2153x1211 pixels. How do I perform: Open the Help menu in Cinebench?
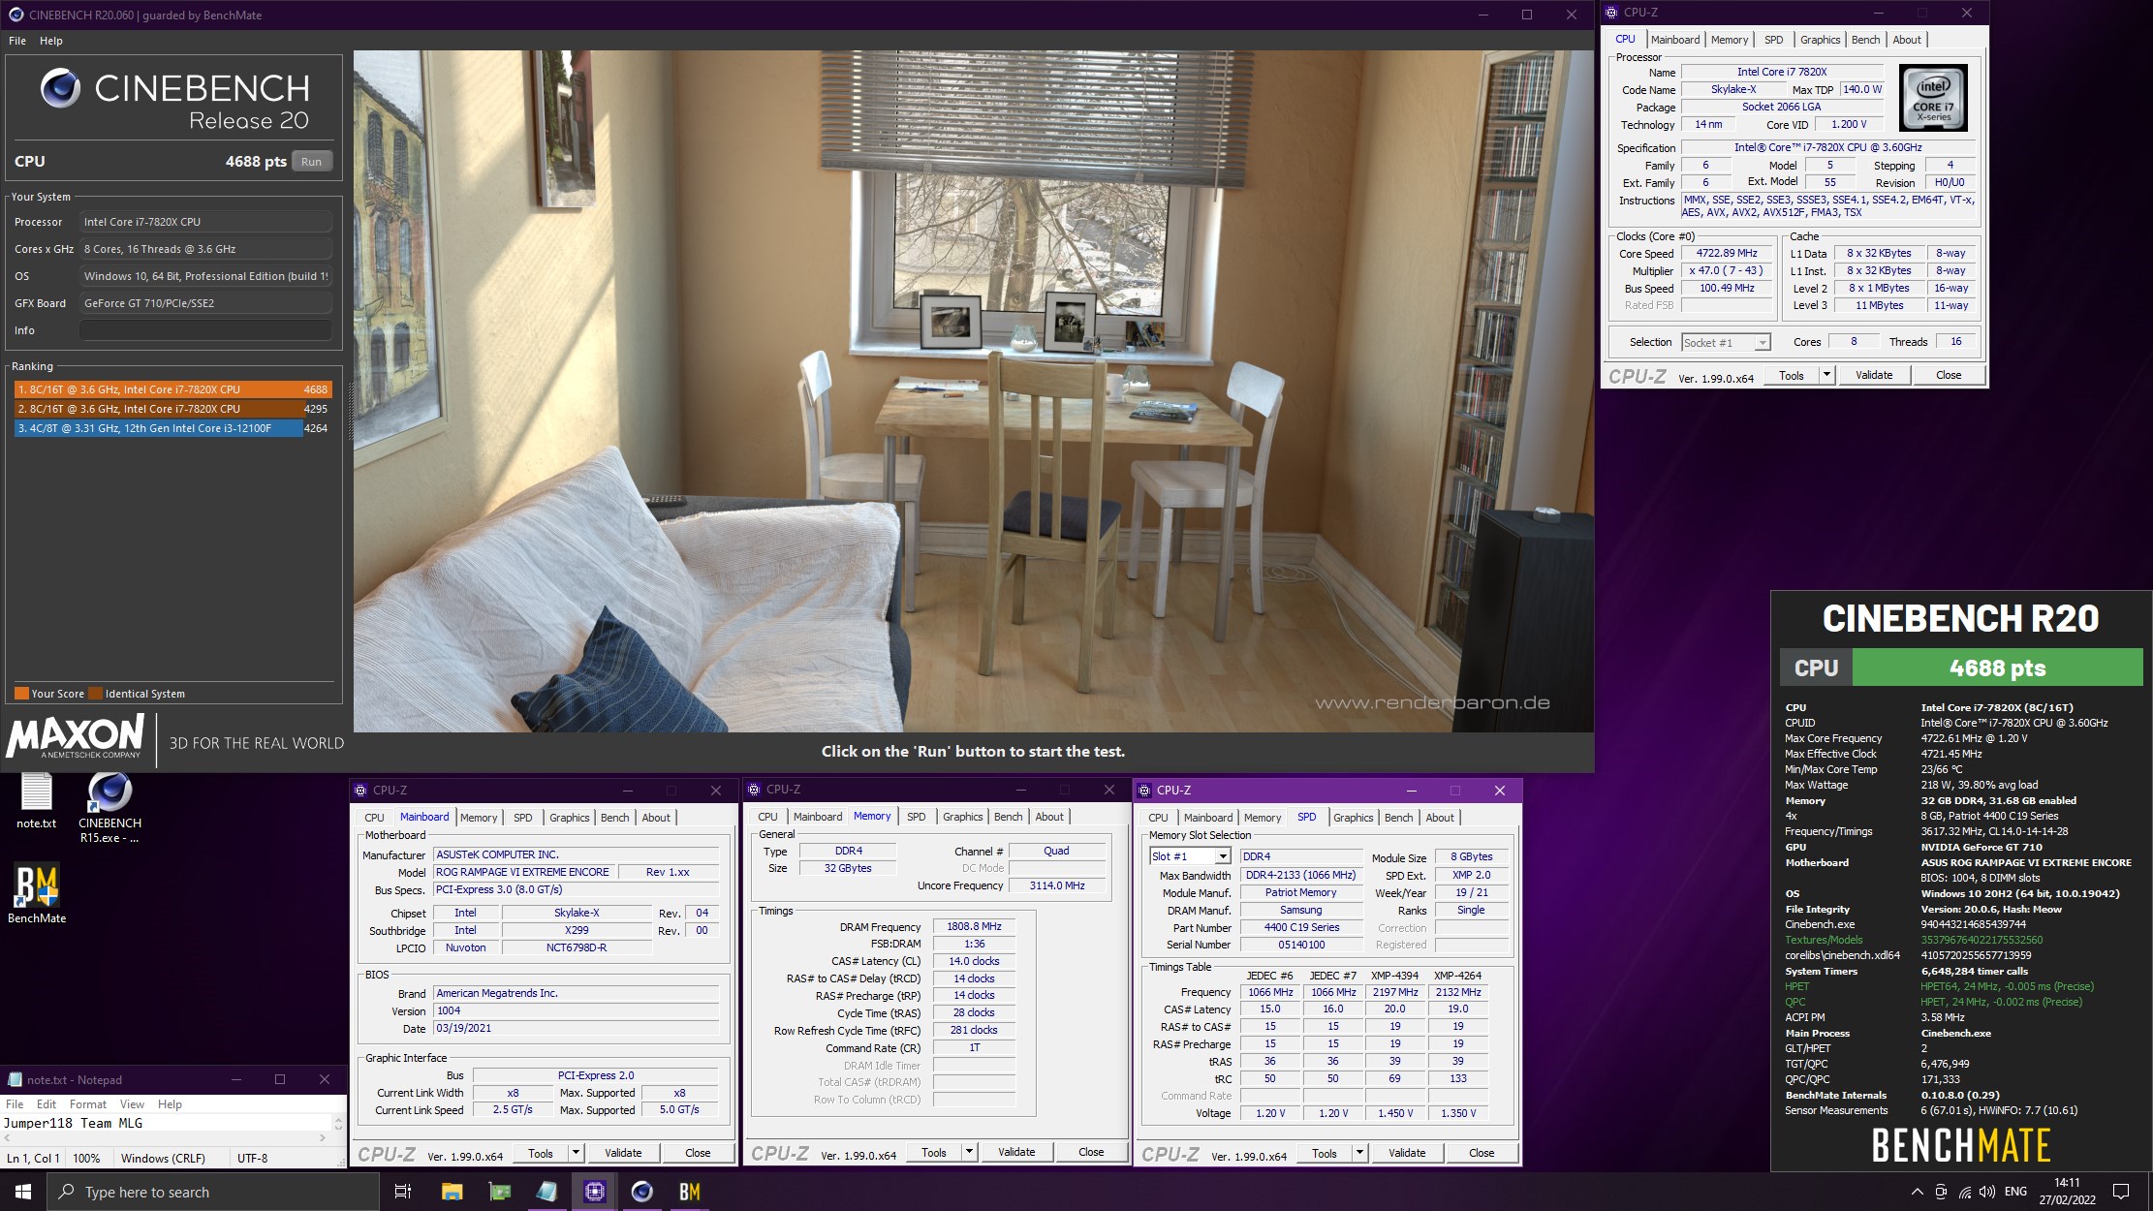click(x=51, y=41)
